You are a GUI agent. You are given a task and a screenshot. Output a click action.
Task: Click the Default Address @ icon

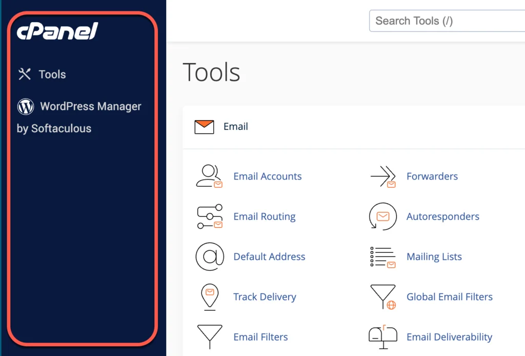pyautogui.click(x=210, y=256)
